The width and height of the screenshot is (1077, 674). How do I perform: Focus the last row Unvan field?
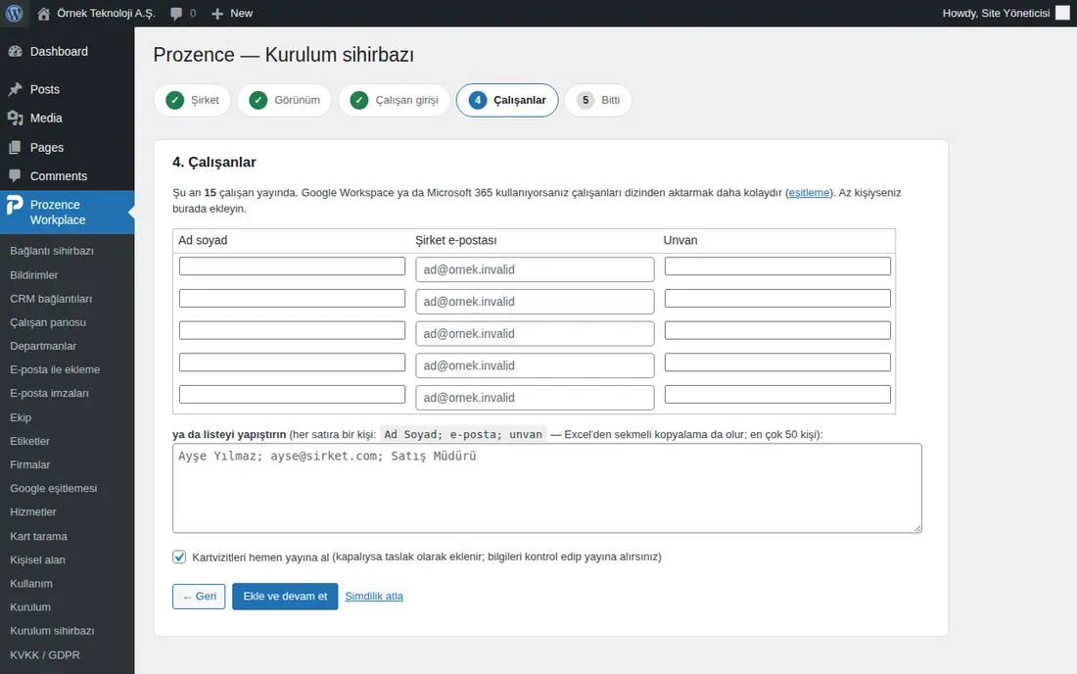(x=777, y=395)
